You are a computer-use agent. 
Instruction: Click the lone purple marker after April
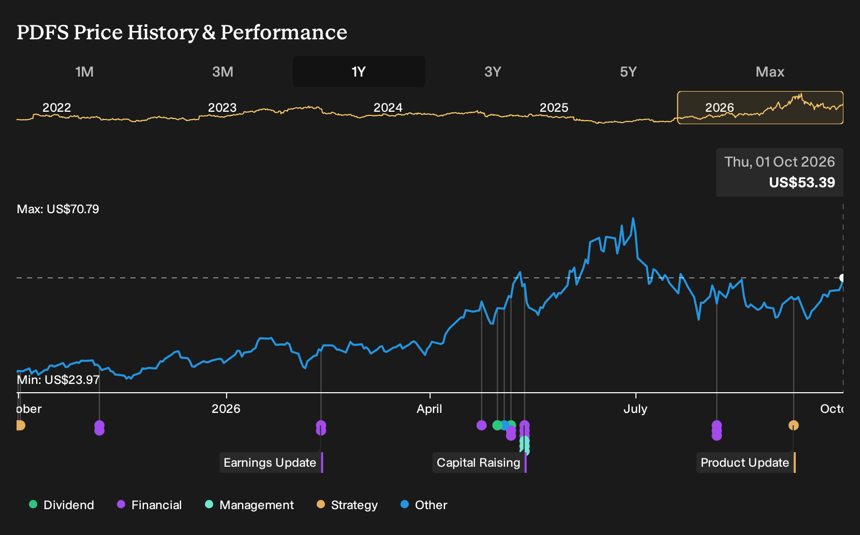point(482,425)
